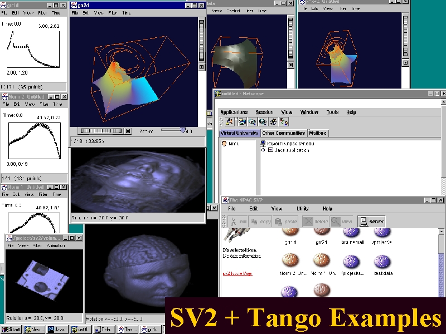446x334 pixels.
Task: Select the test data purple icon
Action: pyautogui.click(x=382, y=262)
